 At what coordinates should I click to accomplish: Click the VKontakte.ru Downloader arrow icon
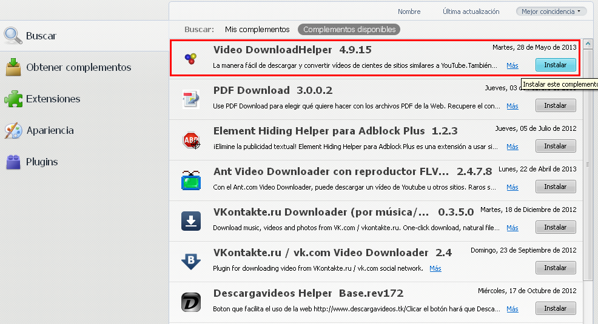point(191,221)
